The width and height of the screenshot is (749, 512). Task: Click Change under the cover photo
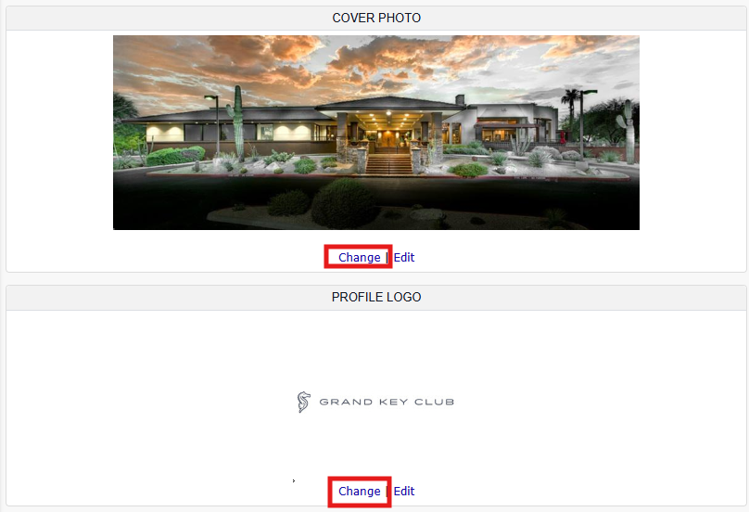(x=360, y=257)
